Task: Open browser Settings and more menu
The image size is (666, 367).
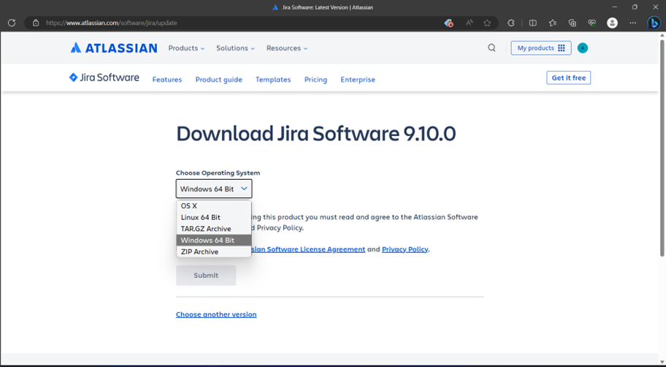Action: click(633, 23)
